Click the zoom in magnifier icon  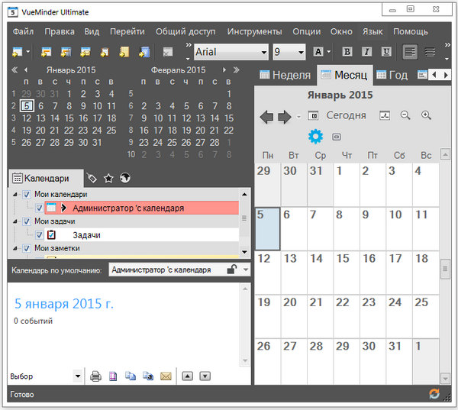pyautogui.click(x=426, y=115)
